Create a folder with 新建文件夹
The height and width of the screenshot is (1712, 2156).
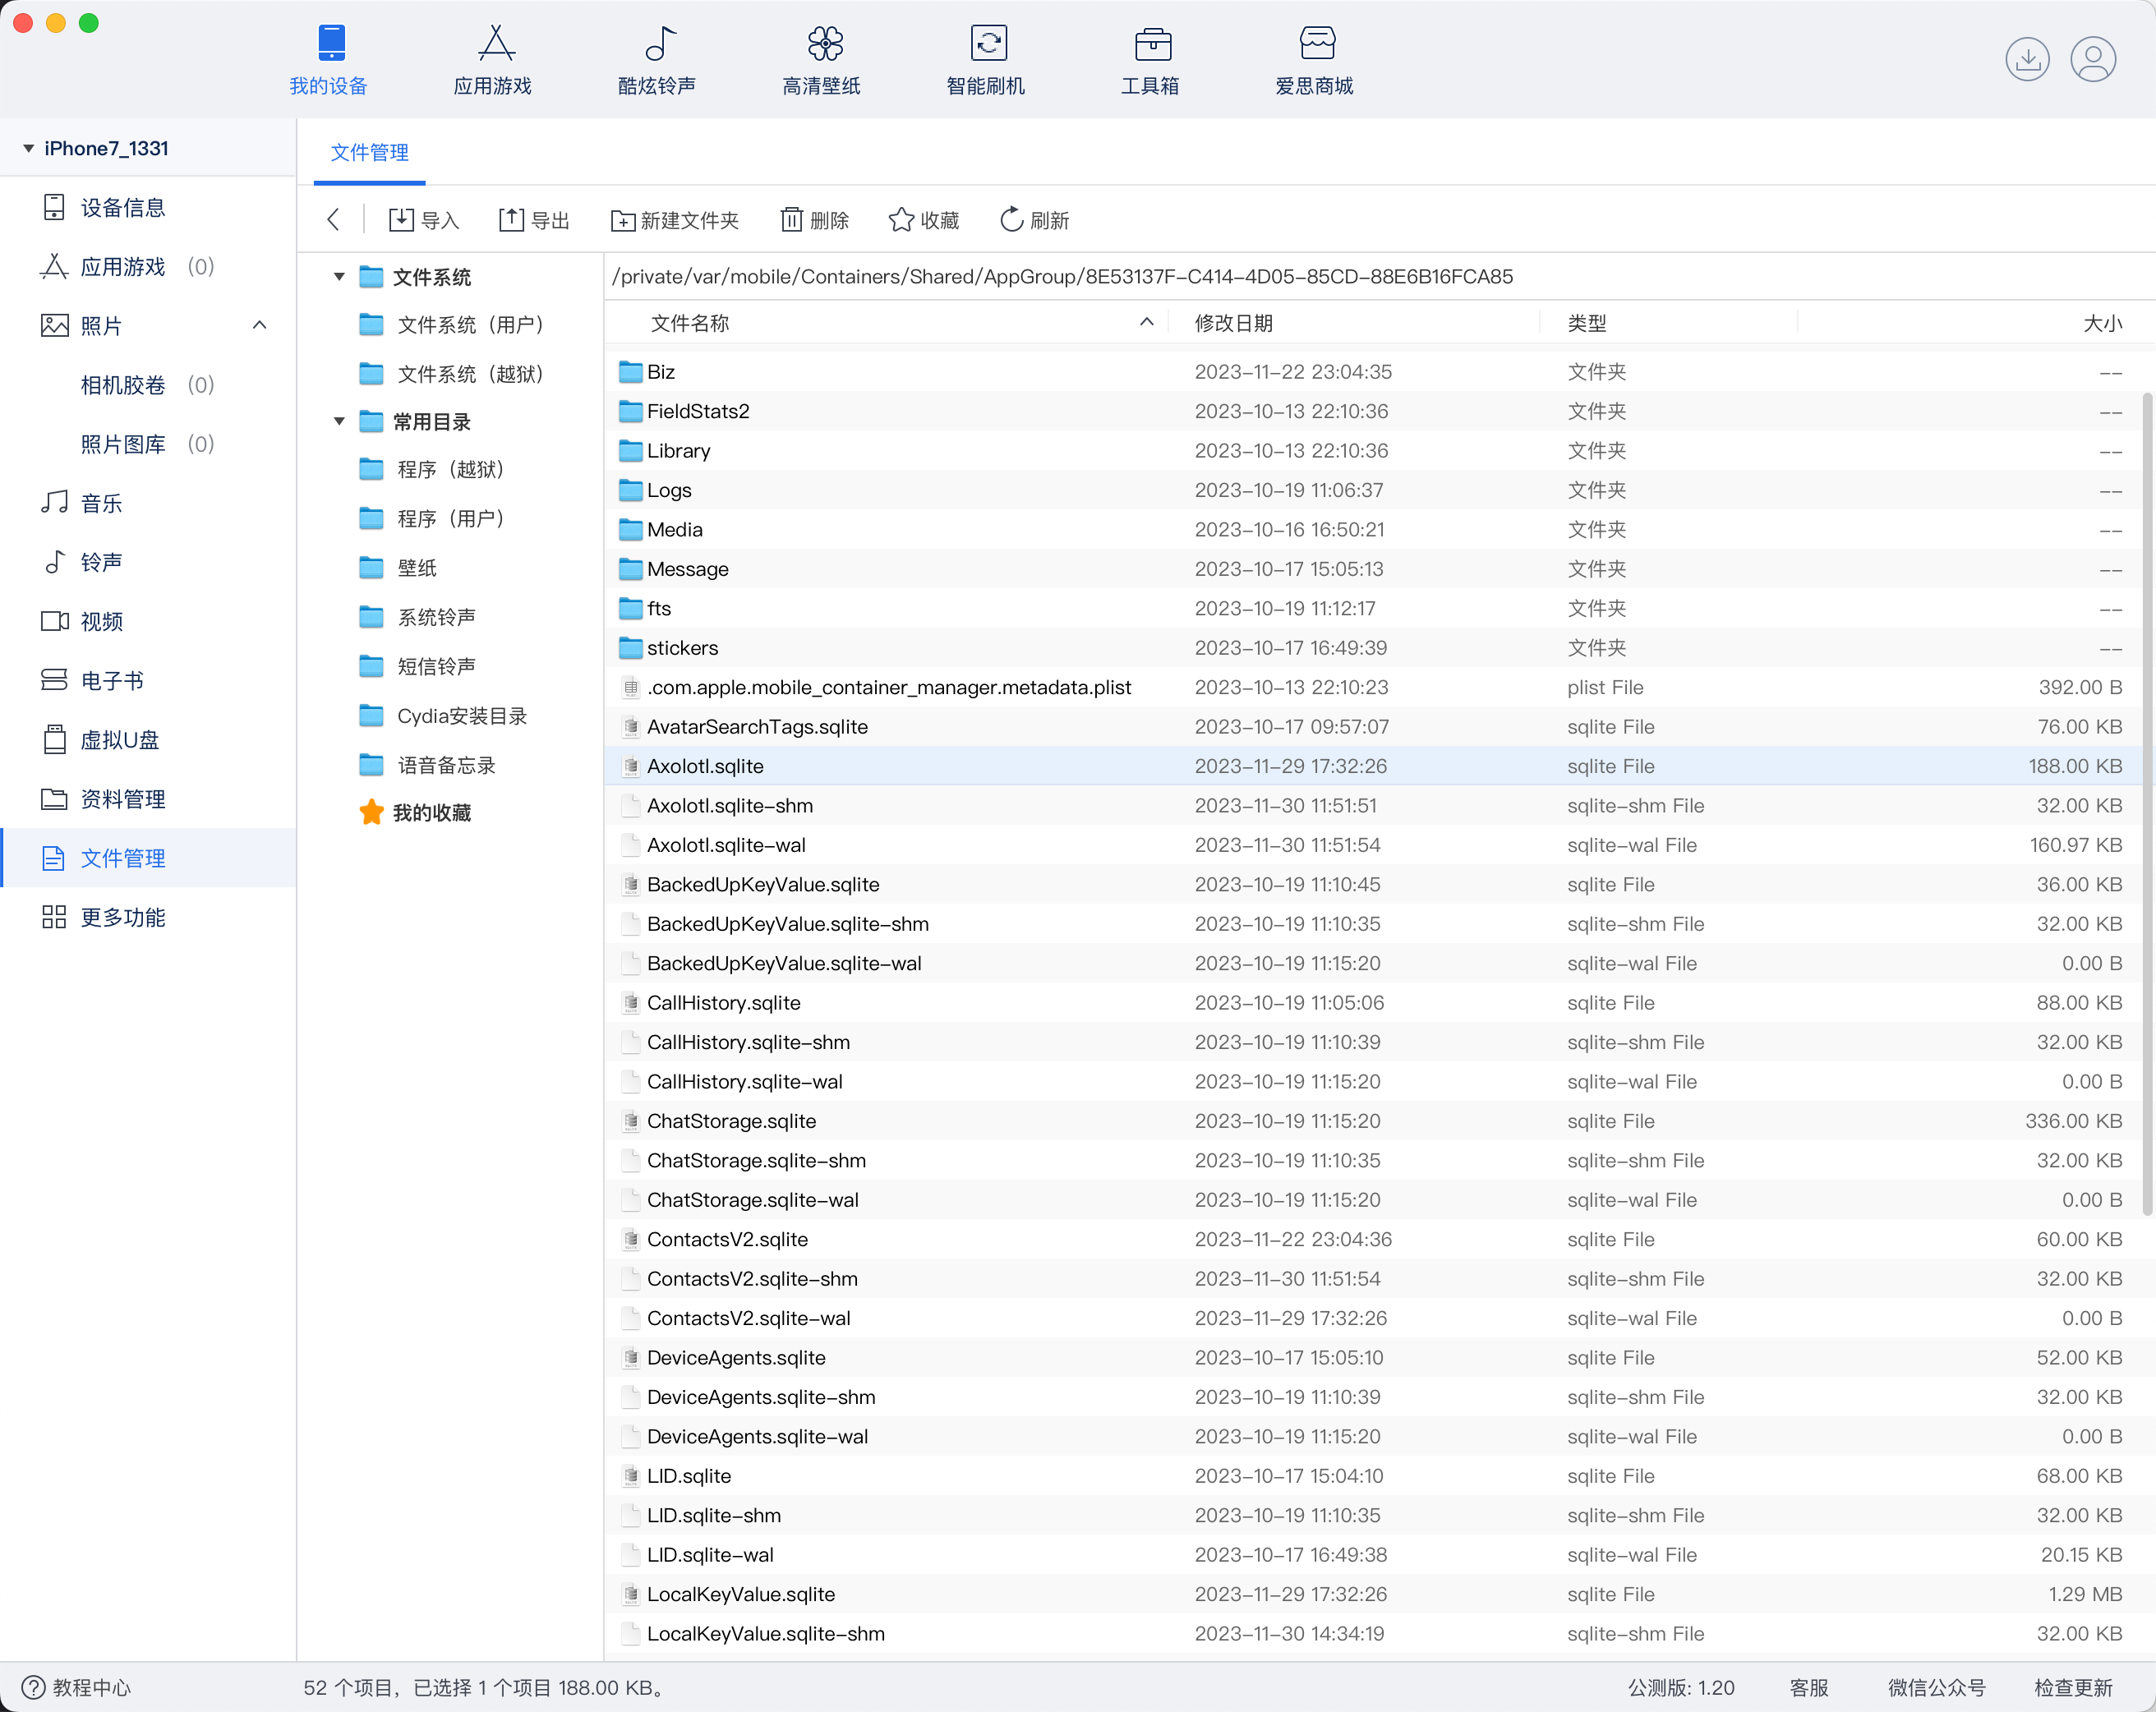click(x=675, y=220)
